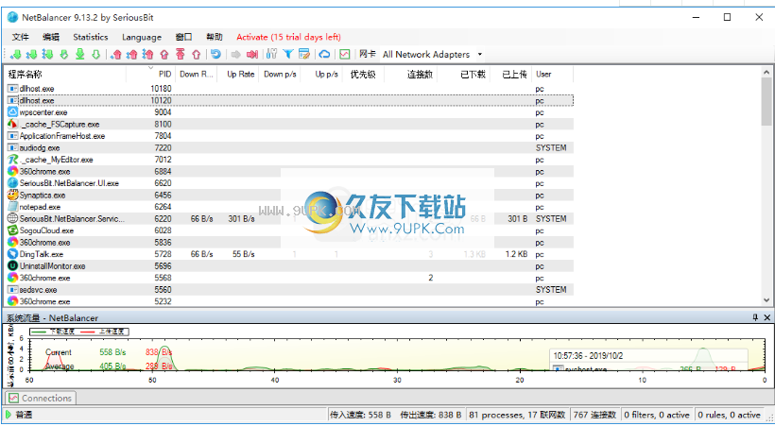The width and height of the screenshot is (775, 426).
Task: Sort by User column header
Action: [553, 74]
